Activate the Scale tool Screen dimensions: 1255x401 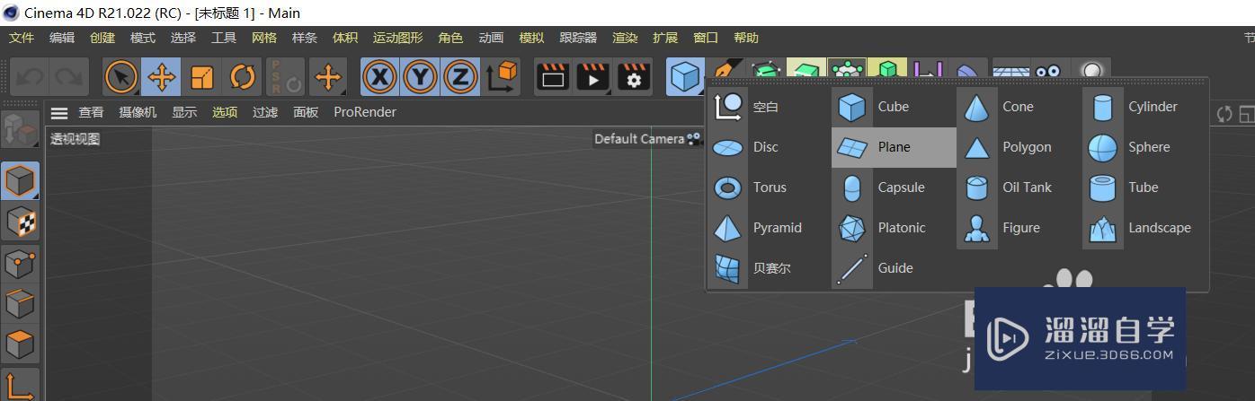point(202,77)
